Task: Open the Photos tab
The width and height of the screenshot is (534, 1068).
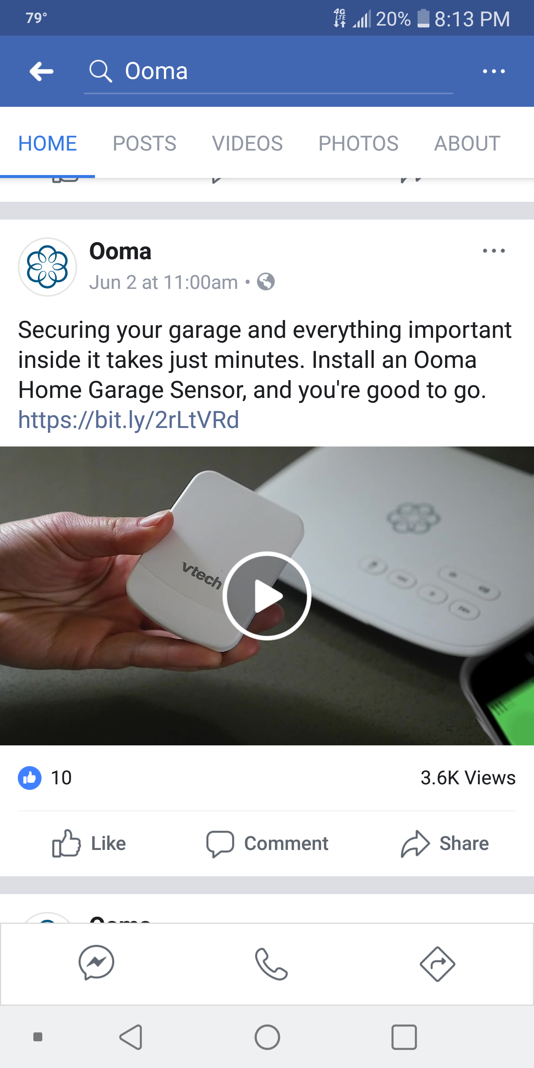Action: (358, 144)
